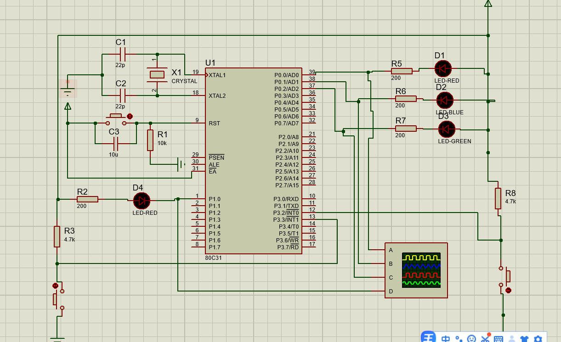Select resistor R6 body
Viewport: 561px width, 342px height.
[x=406, y=99]
